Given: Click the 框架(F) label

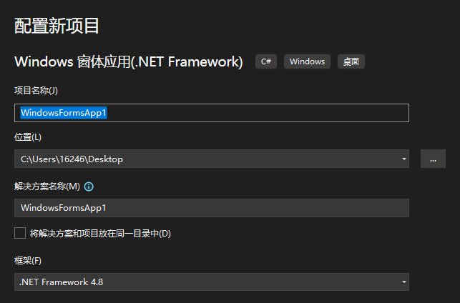Looking at the screenshot, I should (28, 261).
